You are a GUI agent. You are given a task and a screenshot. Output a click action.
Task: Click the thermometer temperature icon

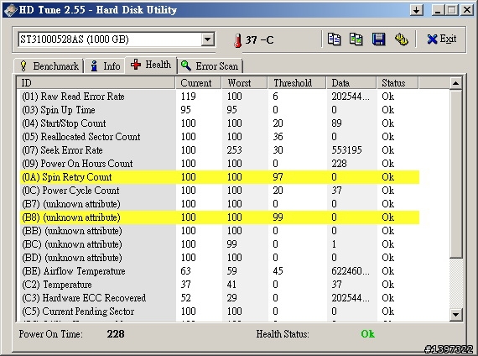tap(238, 40)
